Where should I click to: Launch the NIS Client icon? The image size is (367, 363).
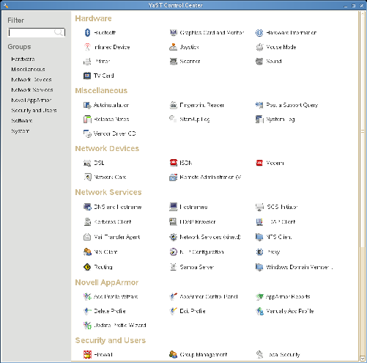pyautogui.click(x=87, y=252)
